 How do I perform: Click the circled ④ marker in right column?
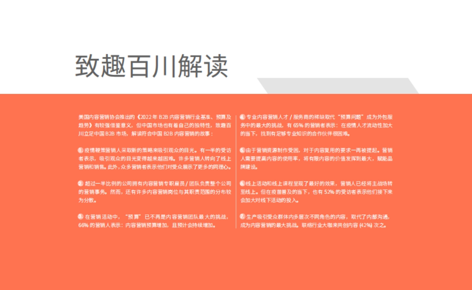pos(242,116)
